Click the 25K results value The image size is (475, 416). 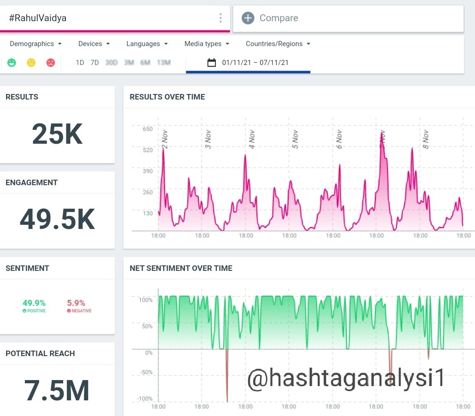pyautogui.click(x=57, y=134)
